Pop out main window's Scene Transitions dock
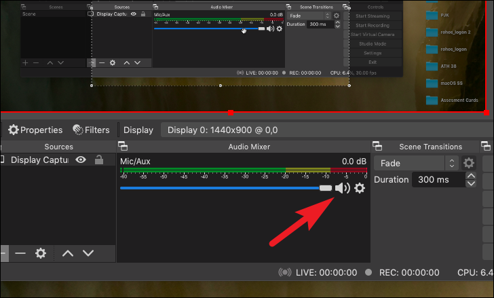This screenshot has height=298, width=494. point(377,146)
